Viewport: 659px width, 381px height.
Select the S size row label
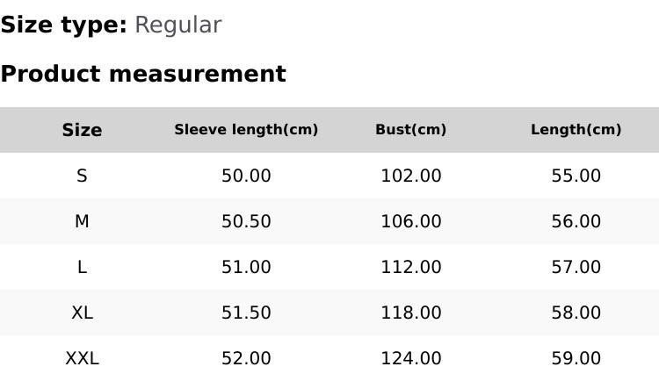[82, 176]
